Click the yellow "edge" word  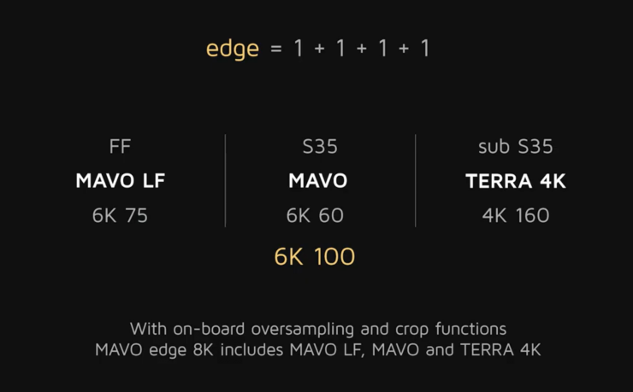232,49
